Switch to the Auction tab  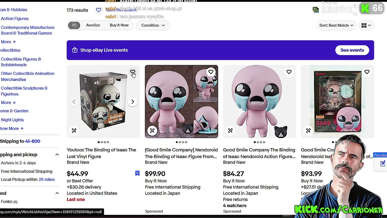tap(93, 25)
